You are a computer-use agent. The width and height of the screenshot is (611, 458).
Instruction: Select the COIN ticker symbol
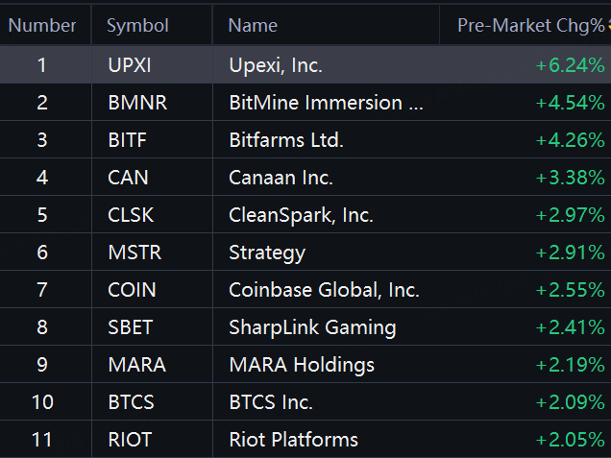pyautogui.click(x=132, y=290)
